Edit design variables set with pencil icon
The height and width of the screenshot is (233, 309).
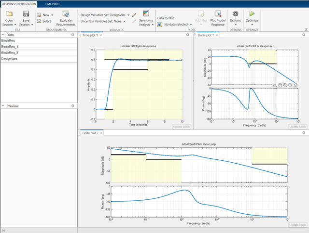coord(134,15)
